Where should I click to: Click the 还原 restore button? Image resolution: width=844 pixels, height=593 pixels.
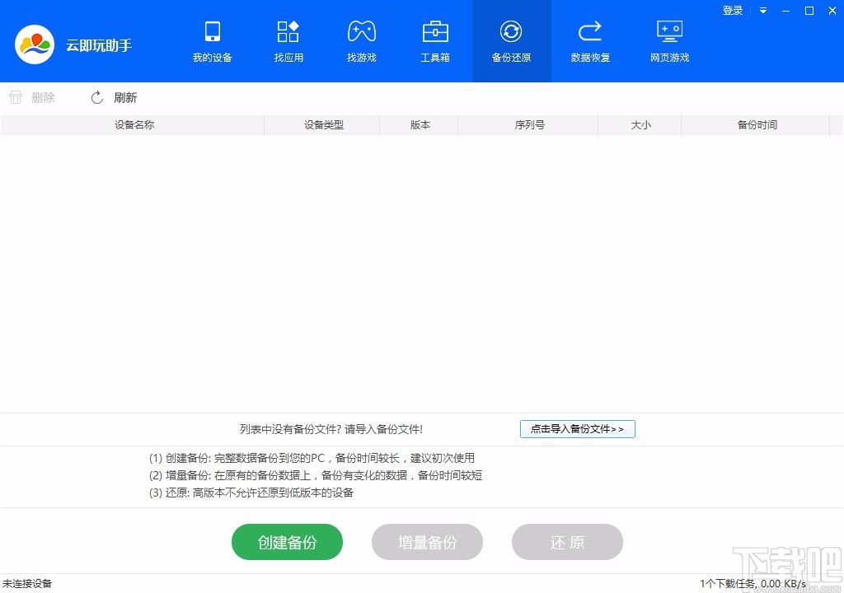pos(567,542)
